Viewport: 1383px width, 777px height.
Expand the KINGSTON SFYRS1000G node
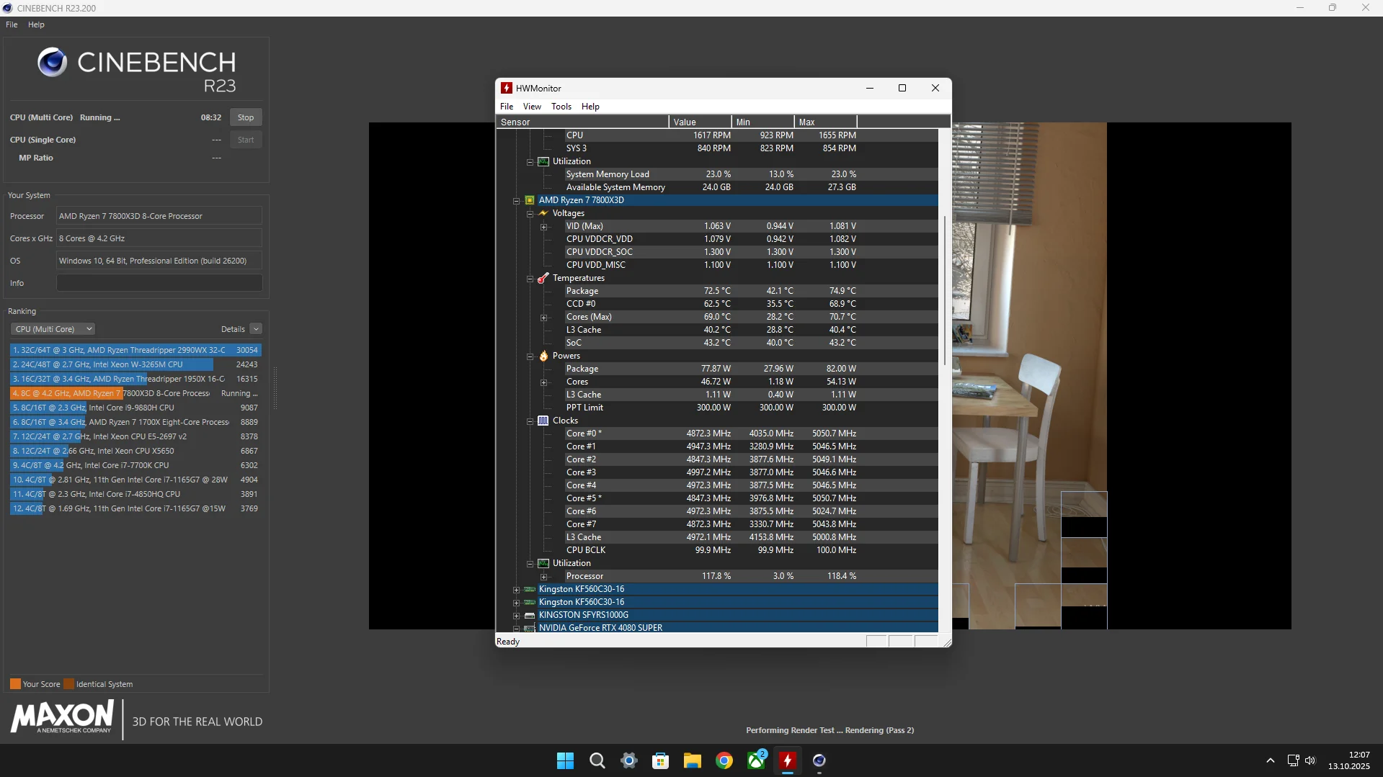tap(516, 616)
